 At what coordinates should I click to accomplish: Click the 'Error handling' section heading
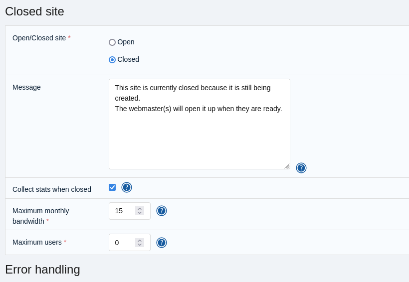(x=42, y=270)
